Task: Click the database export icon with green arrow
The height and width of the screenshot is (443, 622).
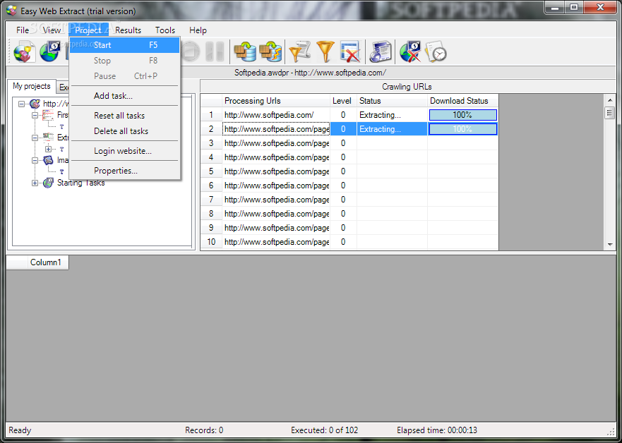Action: click(244, 52)
